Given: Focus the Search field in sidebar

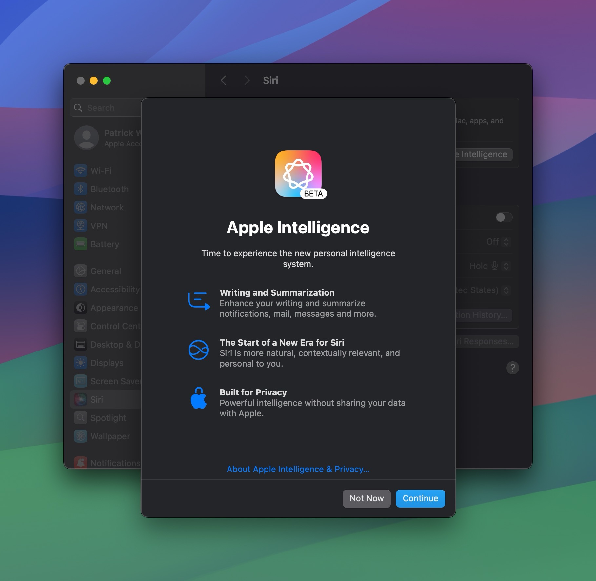Looking at the screenshot, I should pyautogui.click(x=106, y=108).
